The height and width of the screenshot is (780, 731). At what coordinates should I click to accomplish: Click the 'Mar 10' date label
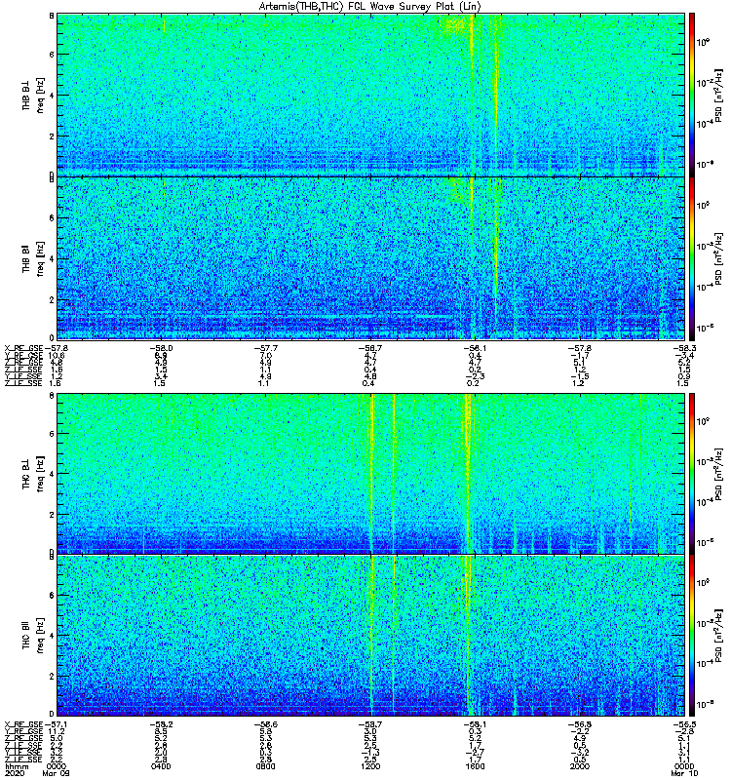[x=684, y=773]
